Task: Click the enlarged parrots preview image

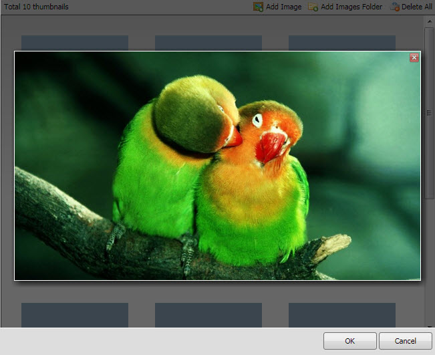Action: 218,166
